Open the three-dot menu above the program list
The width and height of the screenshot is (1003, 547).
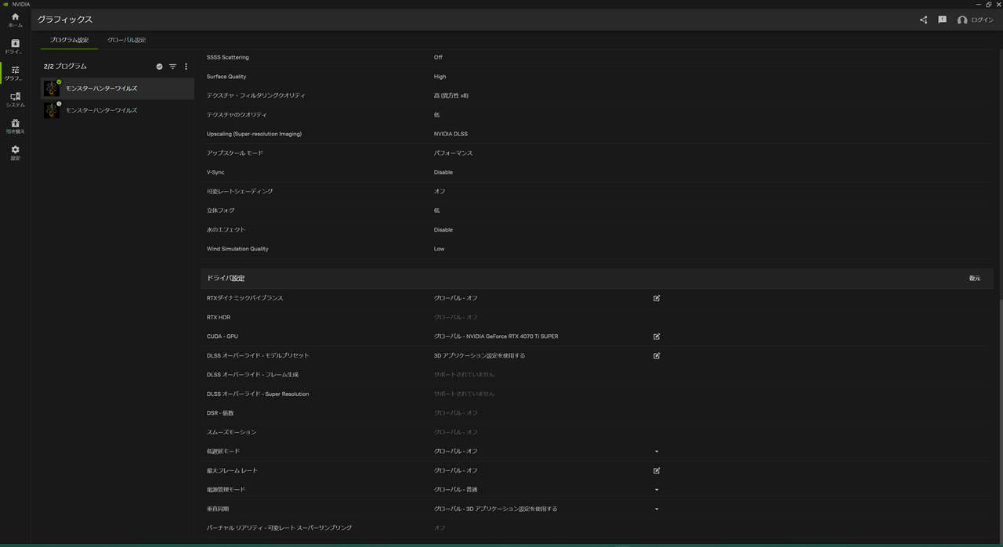click(x=186, y=67)
